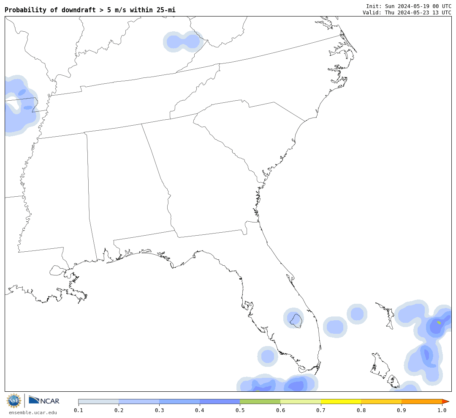This screenshot has width=456, height=418.
Task: Click the 0.7–0.8 bright yellow colorbar segment
Action: click(x=341, y=401)
